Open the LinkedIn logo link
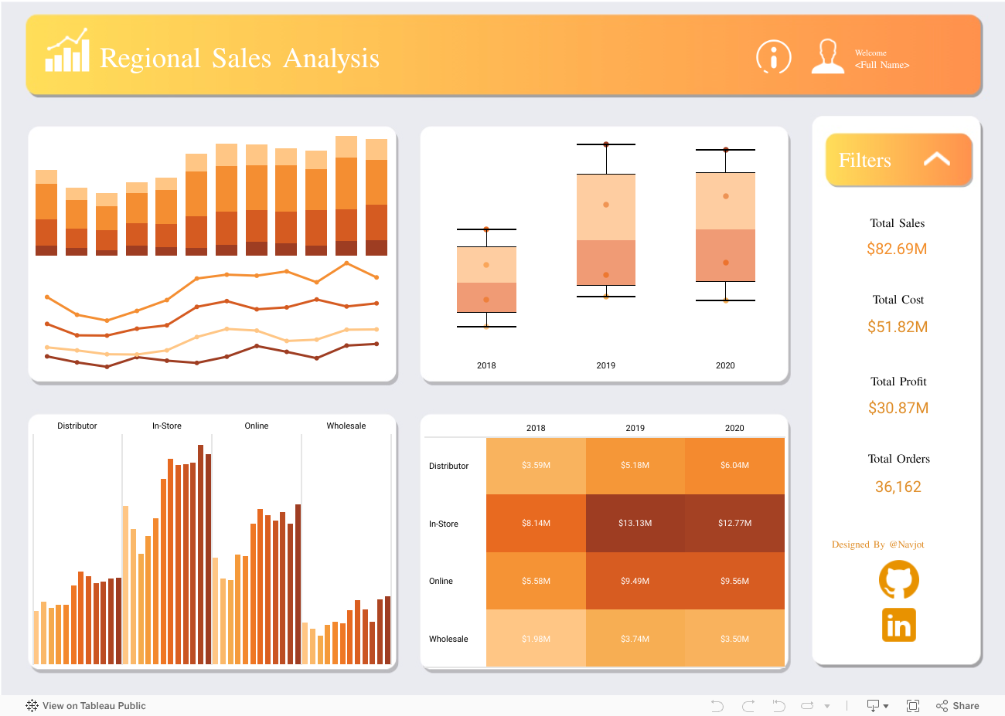The height and width of the screenshot is (716, 1005). [898, 625]
